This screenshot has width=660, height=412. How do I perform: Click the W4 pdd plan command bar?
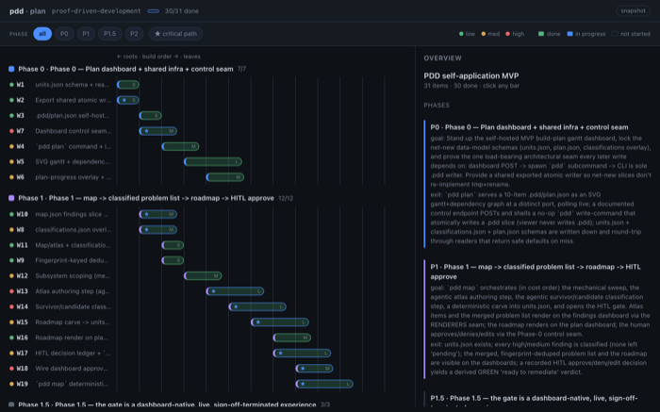(x=180, y=146)
